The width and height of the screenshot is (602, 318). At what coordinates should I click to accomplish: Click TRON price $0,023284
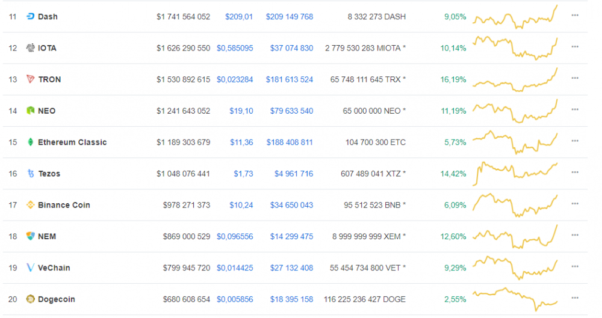tap(235, 79)
